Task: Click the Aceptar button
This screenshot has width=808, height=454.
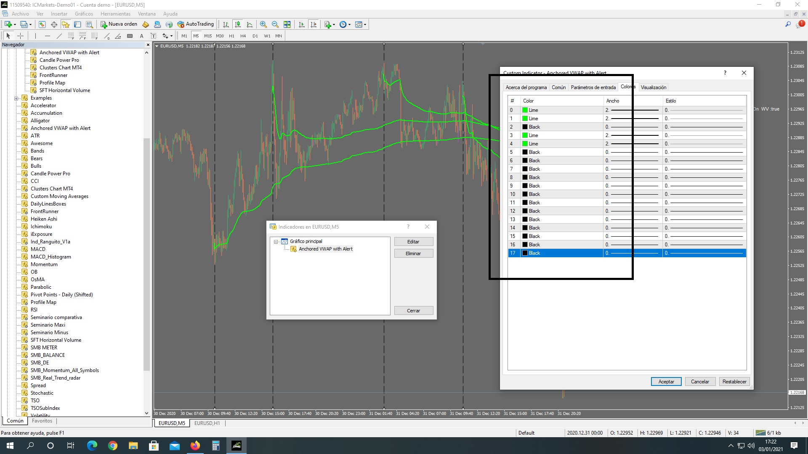Action: pyautogui.click(x=666, y=382)
